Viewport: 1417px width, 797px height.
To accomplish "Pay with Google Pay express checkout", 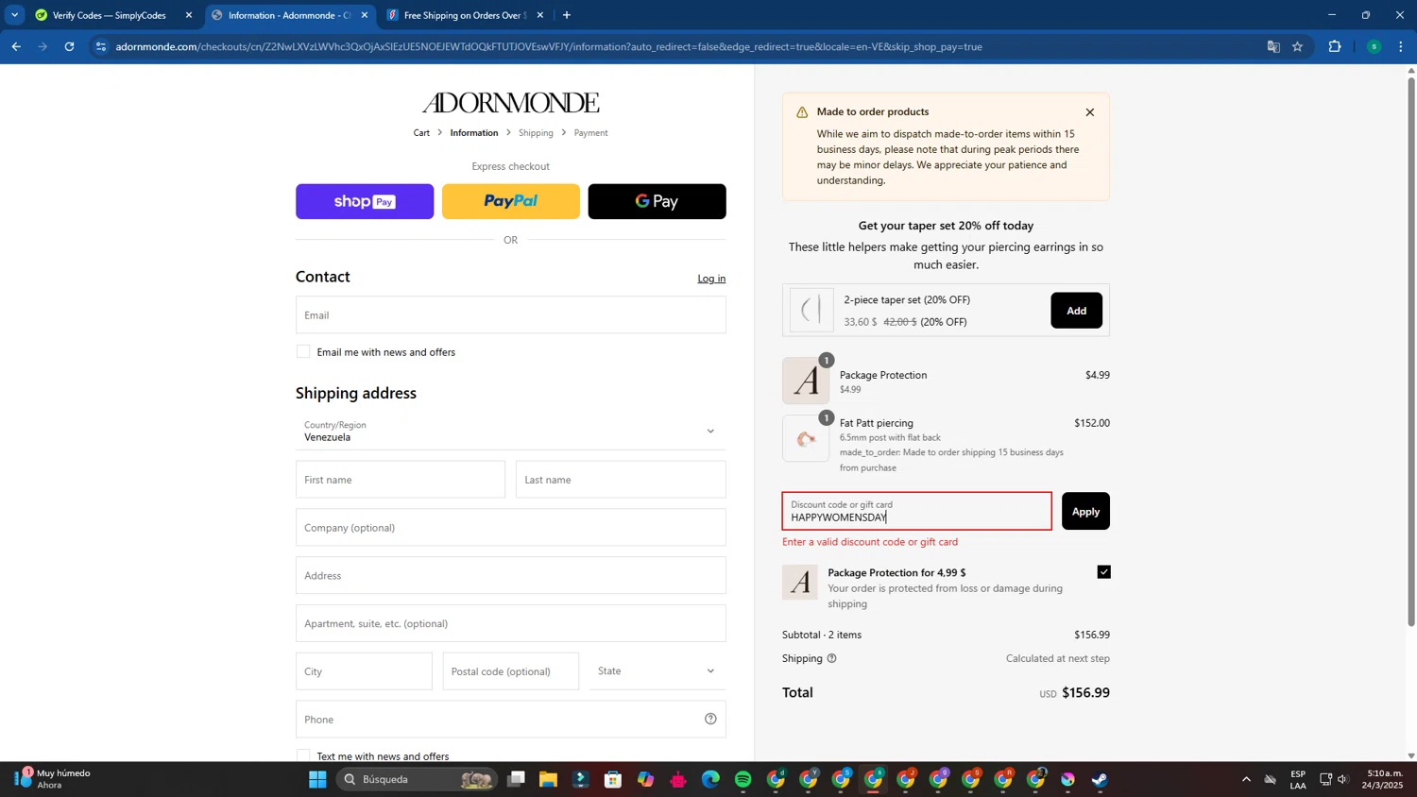I will (x=657, y=201).
